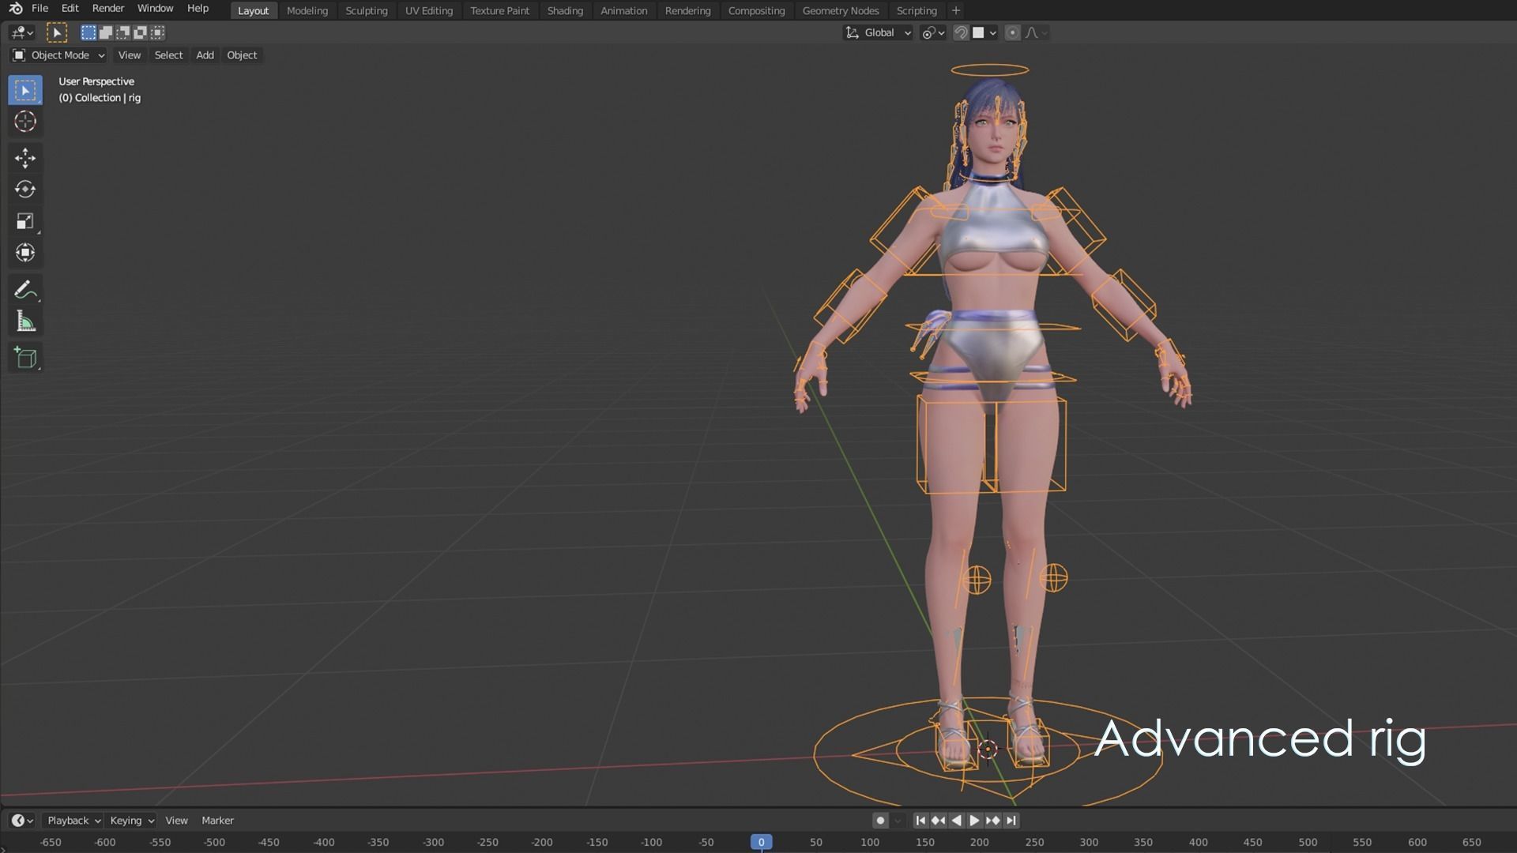
Task: Open the Object Mode dropdown
Action: (x=58, y=55)
